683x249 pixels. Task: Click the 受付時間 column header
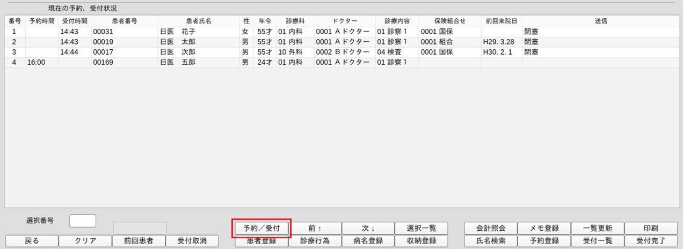tap(75, 21)
